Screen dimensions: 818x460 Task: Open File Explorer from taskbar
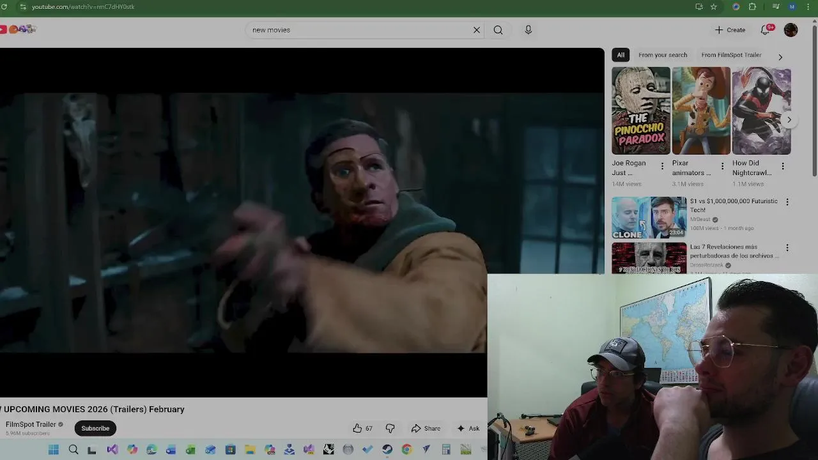(250, 450)
